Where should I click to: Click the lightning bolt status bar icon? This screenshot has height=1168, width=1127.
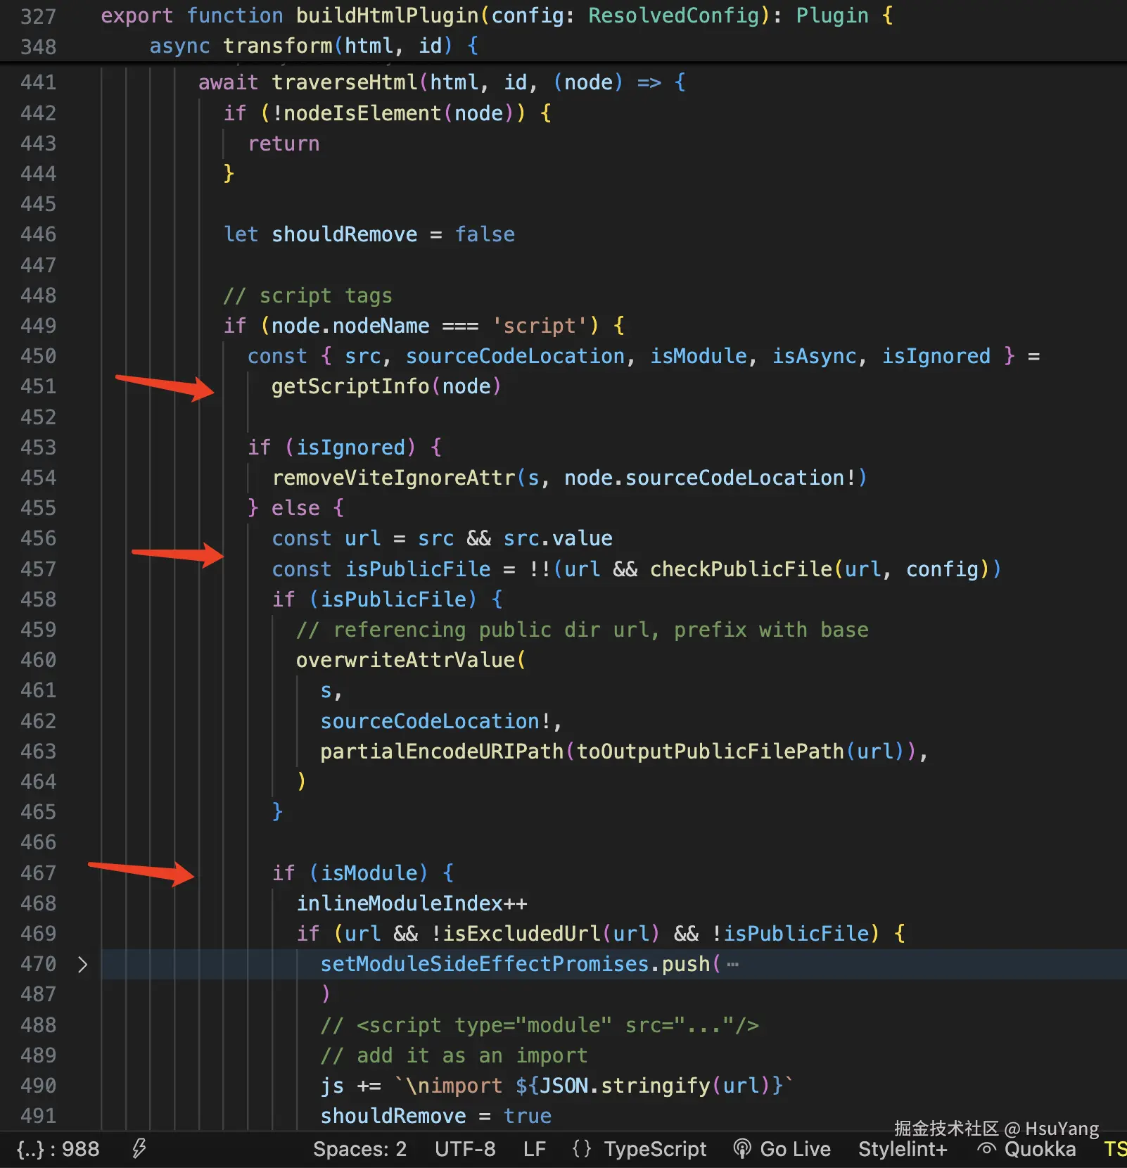pos(139,1149)
